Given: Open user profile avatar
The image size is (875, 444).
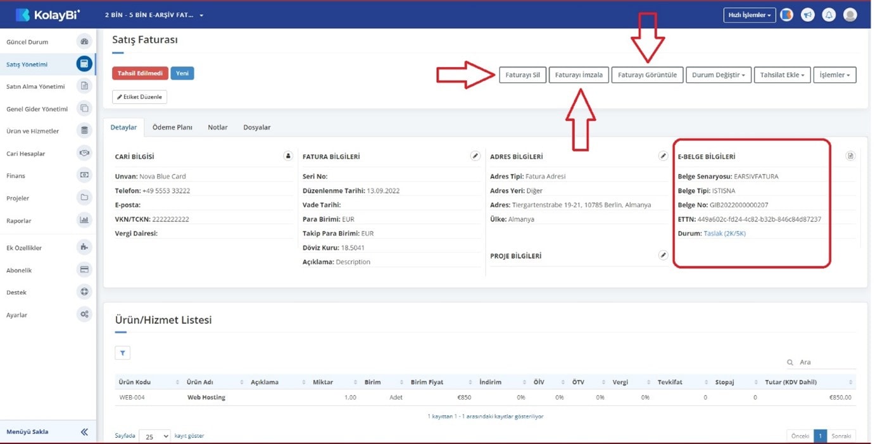Looking at the screenshot, I should [850, 15].
